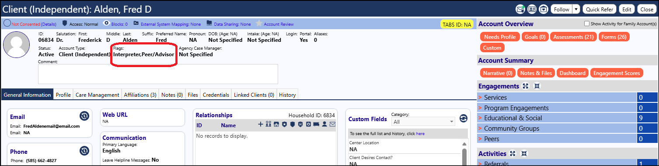Image resolution: width=659 pixels, height=166 pixels.
Task: Click the Custom button in Account Overview
Action: coord(492,47)
